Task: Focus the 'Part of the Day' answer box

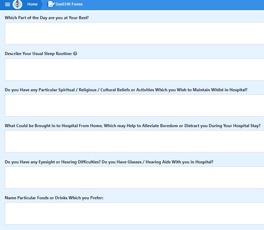Action: [x=134, y=33]
